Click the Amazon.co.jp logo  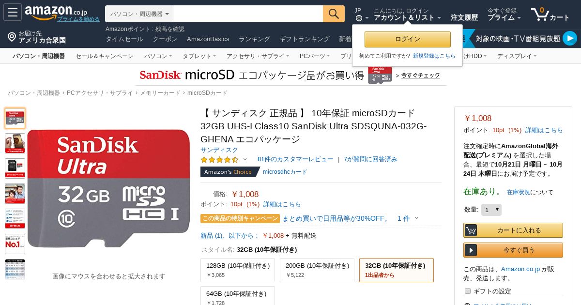coord(56,11)
